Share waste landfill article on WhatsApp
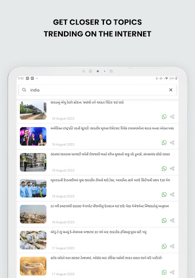This screenshot has width=195, height=278. click(164, 220)
